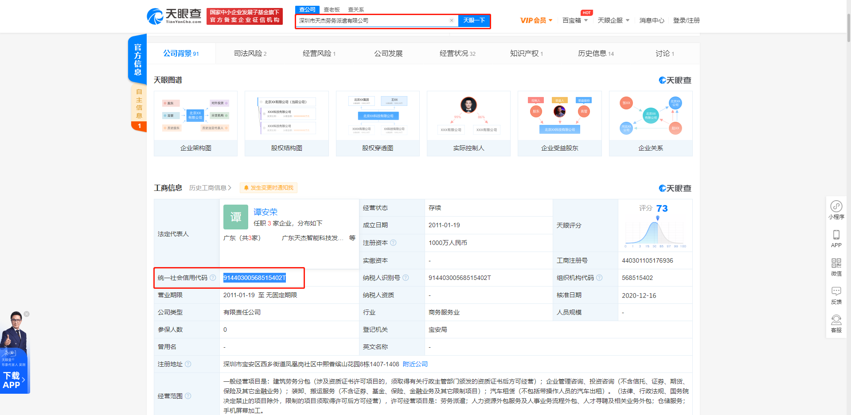The image size is (851, 415).
Task: Click help icon beside 注册地址
Action: point(188,364)
